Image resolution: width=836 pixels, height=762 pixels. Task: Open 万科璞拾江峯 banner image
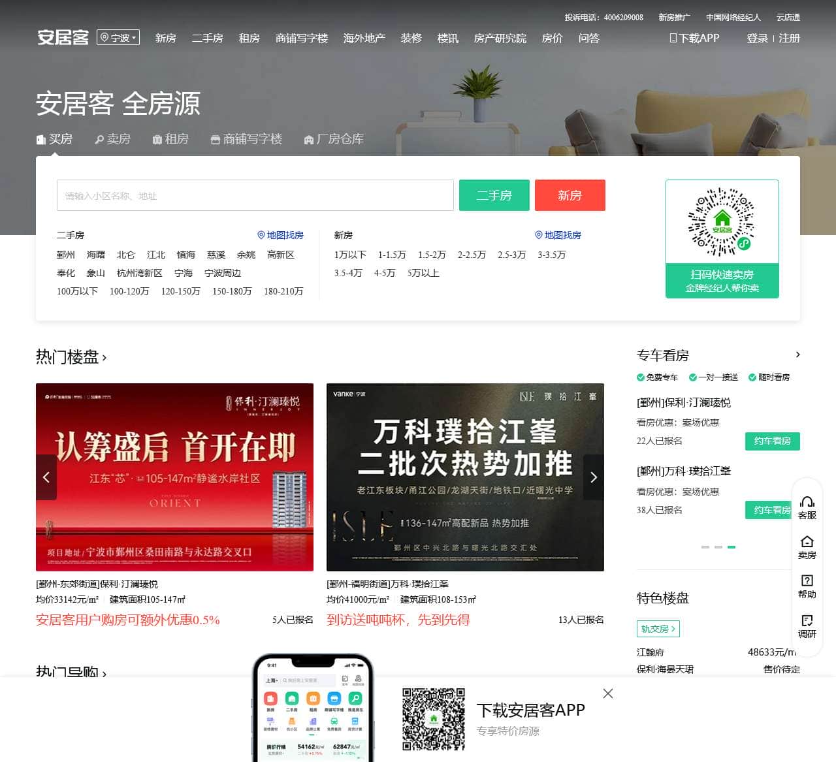click(465, 477)
